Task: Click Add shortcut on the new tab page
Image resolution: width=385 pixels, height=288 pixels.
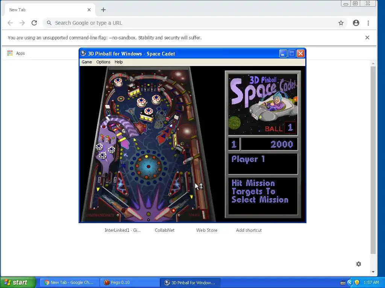Action: [x=249, y=230]
